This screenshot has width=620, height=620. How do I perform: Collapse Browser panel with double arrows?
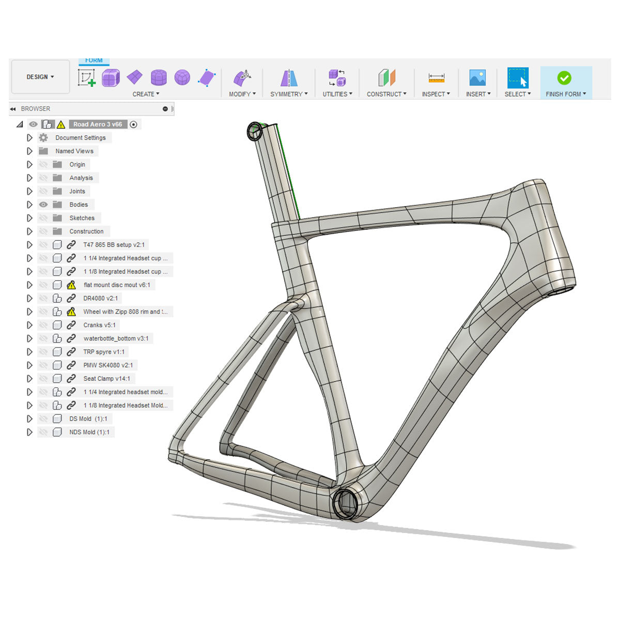tap(13, 109)
